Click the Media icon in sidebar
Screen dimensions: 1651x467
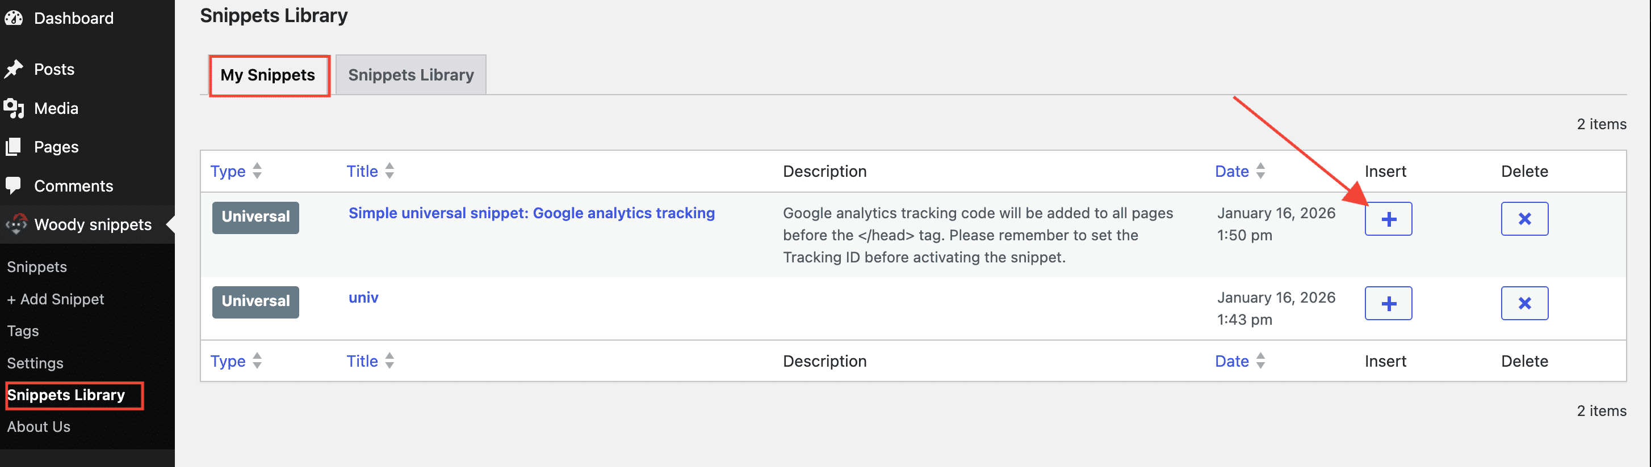pyautogui.click(x=14, y=108)
